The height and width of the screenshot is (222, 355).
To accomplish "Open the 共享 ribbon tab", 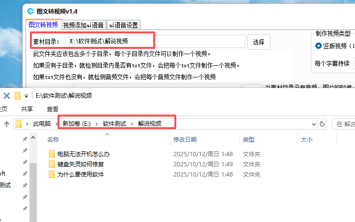I will tap(27, 109).
